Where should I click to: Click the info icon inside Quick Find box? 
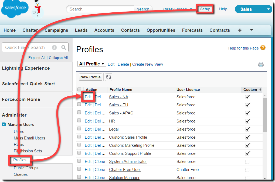(x=54, y=47)
